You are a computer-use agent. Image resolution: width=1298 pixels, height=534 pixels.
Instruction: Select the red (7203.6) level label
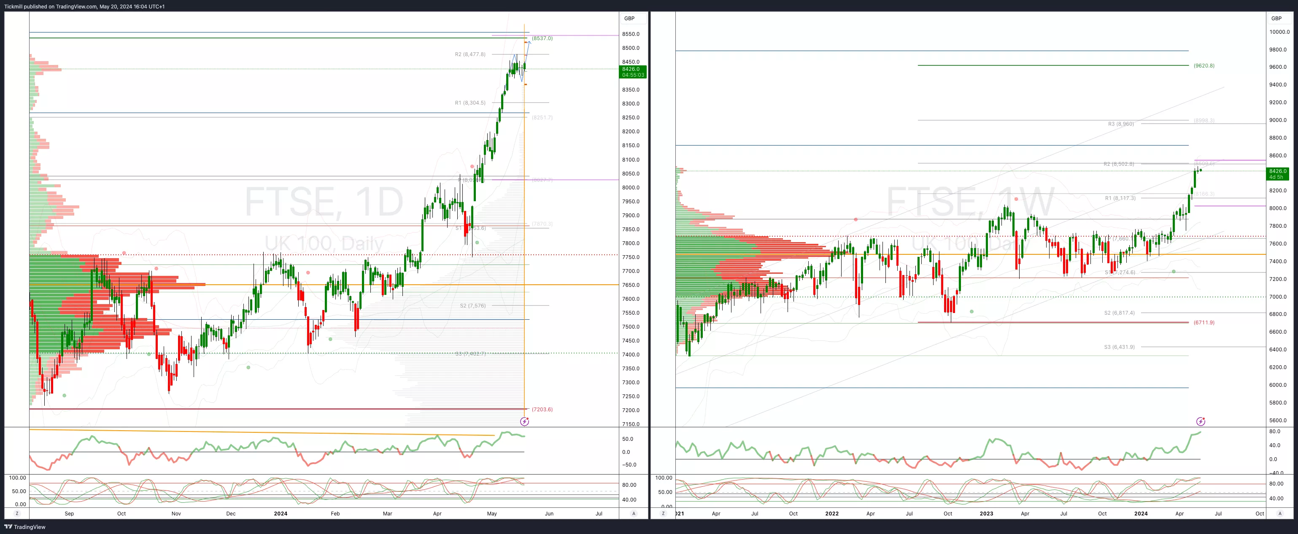coord(542,410)
